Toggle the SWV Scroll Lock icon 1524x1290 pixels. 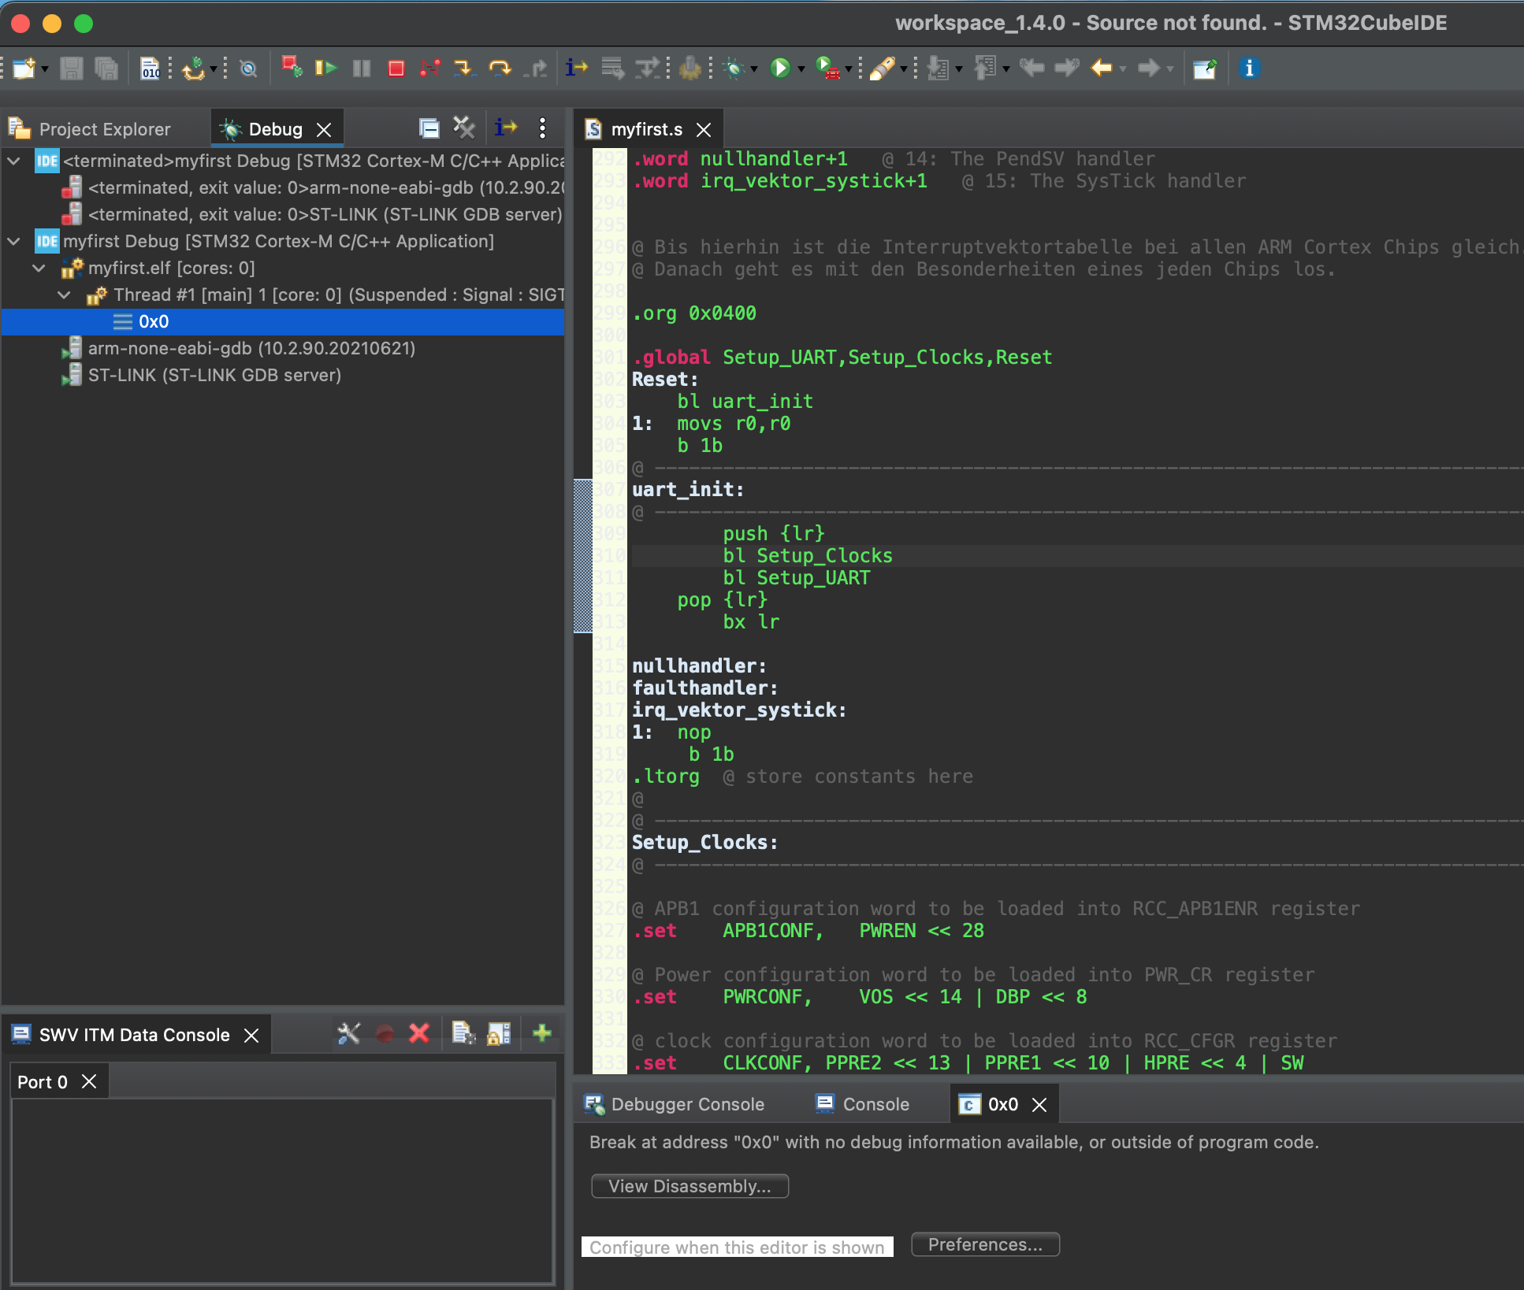(x=499, y=1033)
